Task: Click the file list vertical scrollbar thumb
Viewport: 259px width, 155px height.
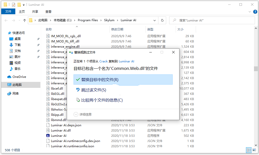Action: pyautogui.click(x=256, y=69)
